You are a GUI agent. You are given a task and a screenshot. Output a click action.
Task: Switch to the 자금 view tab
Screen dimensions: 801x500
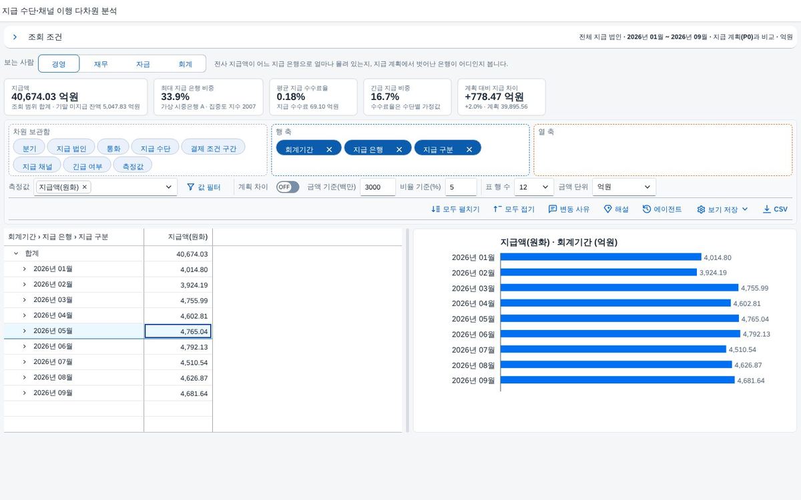coord(143,64)
